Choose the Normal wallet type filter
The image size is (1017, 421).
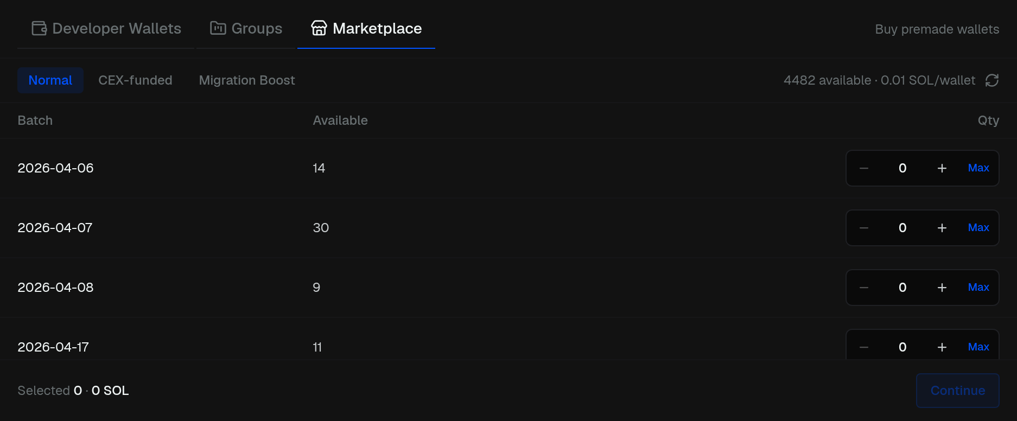50,80
